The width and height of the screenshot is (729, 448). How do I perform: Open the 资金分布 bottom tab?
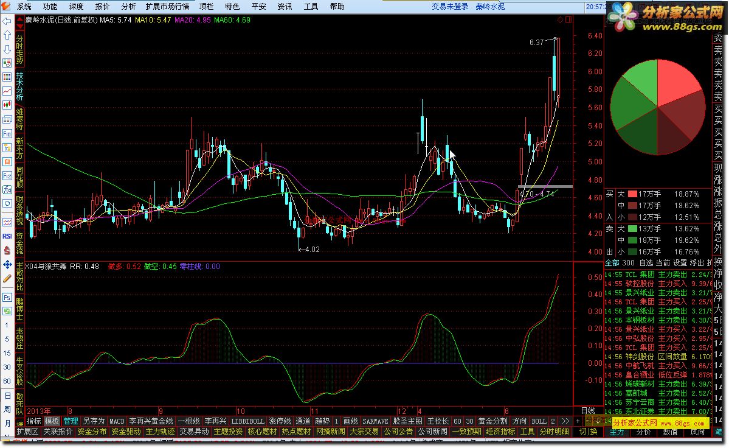point(92,432)
